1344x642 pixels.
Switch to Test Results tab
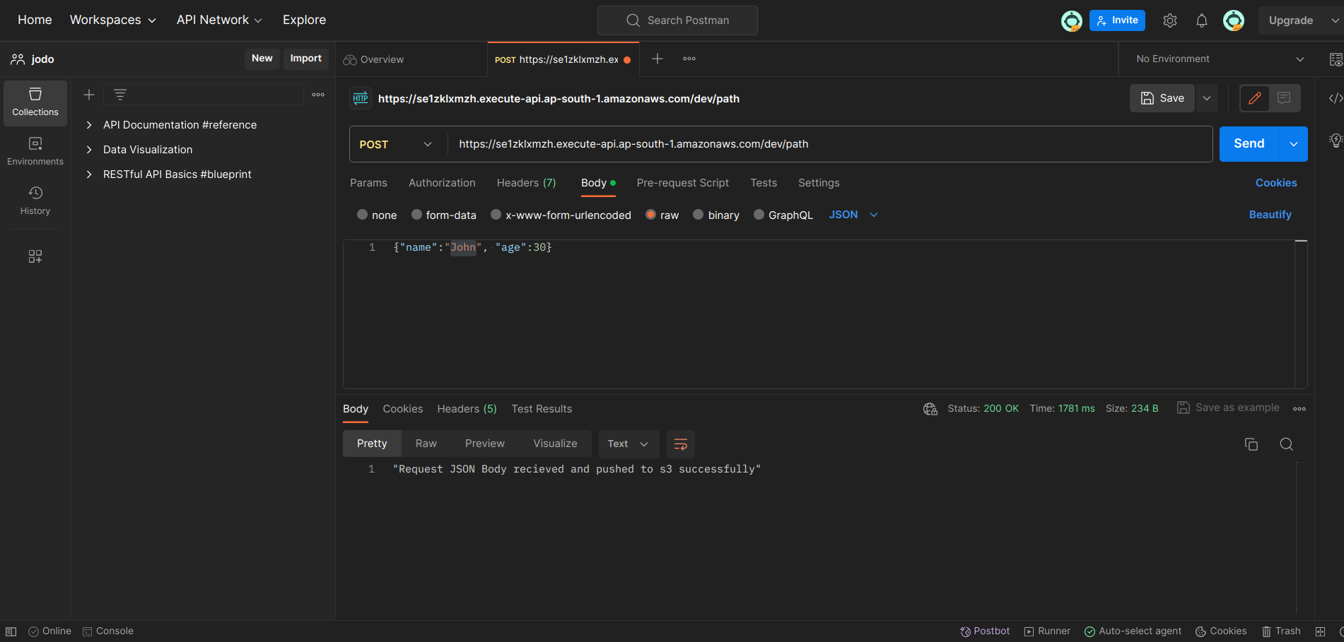(542, 409)
